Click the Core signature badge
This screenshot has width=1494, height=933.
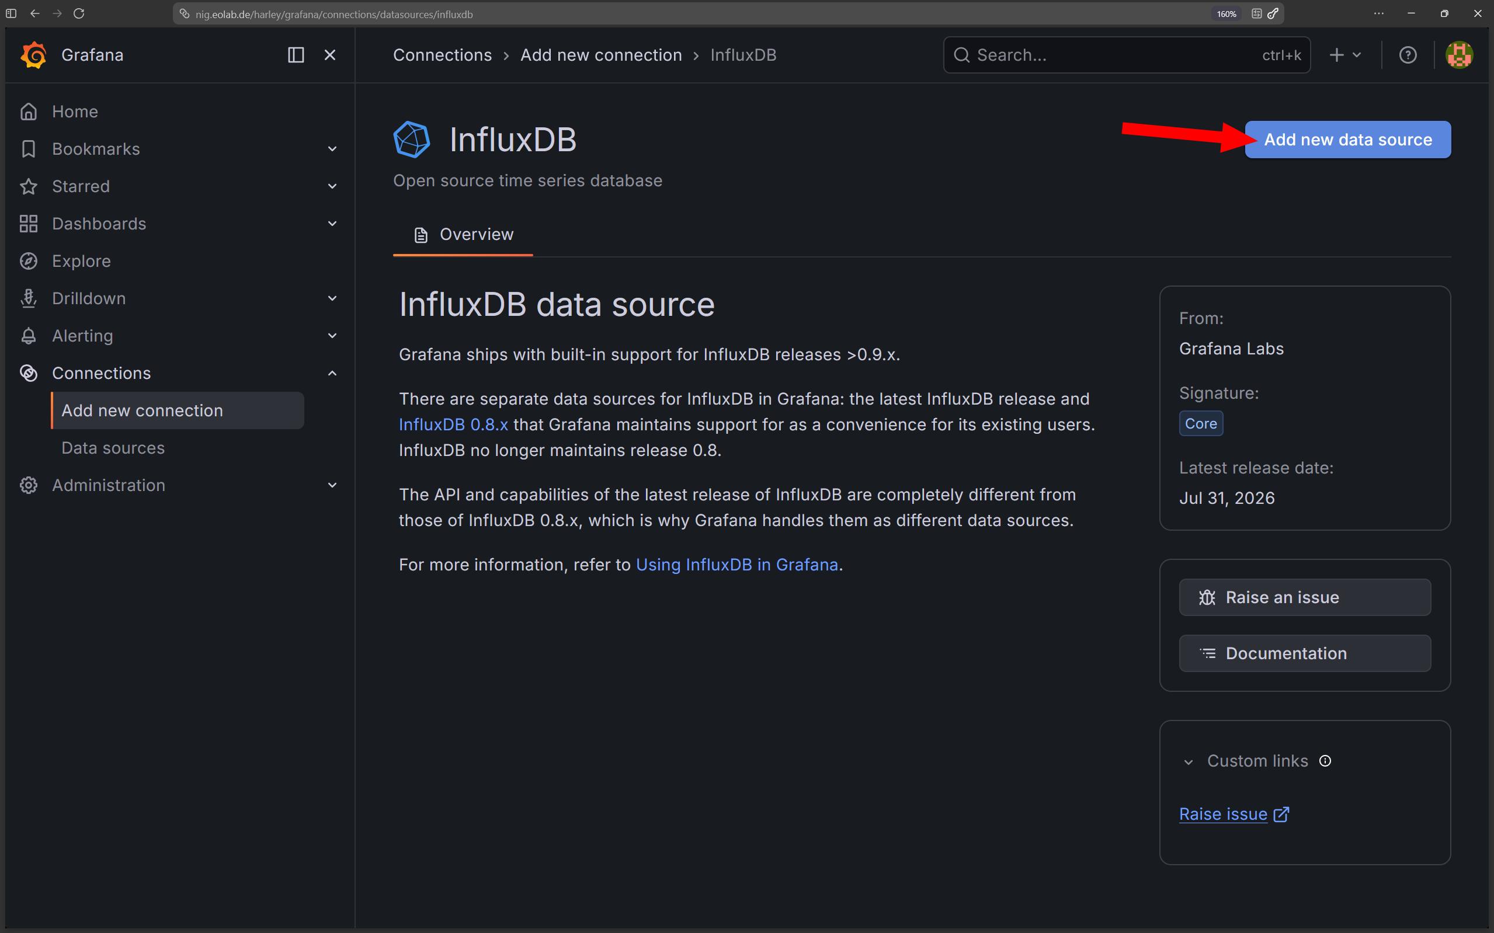point(1201,423)
